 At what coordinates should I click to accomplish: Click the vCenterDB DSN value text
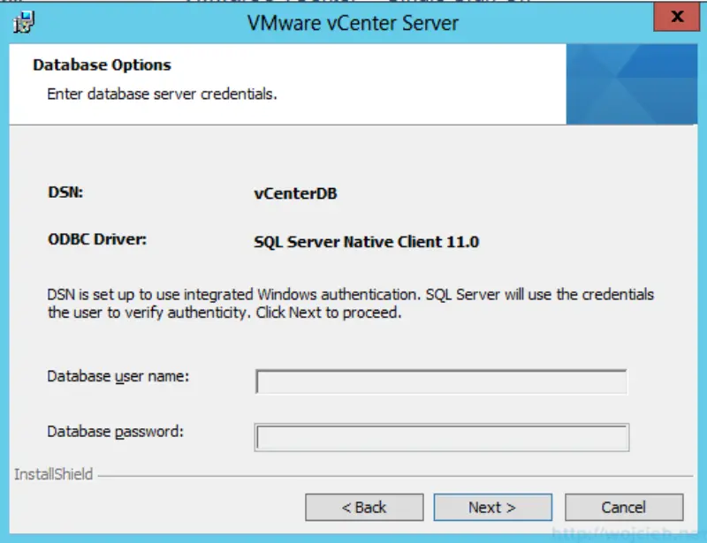pos(294,192)
